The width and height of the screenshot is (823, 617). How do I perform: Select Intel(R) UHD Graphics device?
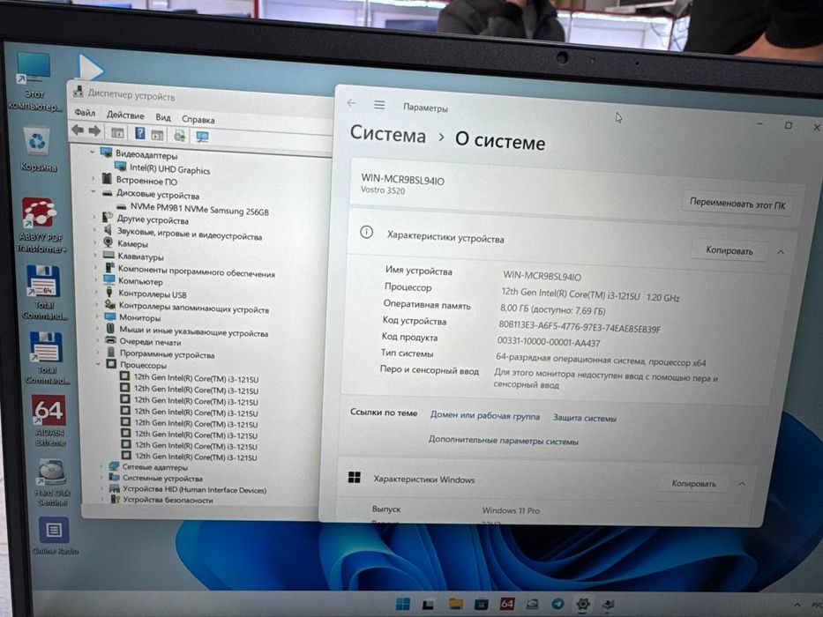point(169,168)
